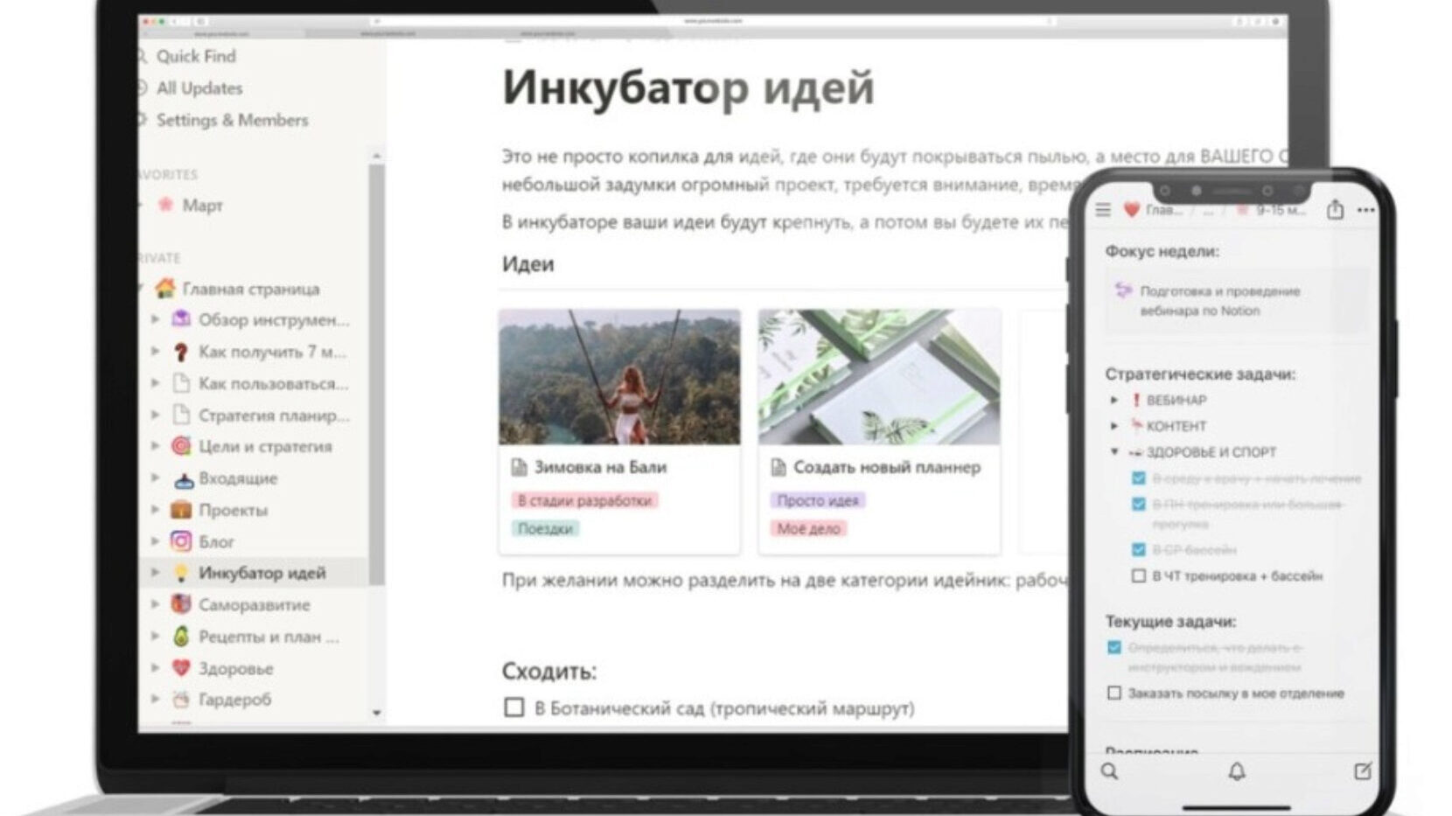Tap the compose new page icon
The image size is (1452, 816).
pyautogui.click(x=1362, y=771)
